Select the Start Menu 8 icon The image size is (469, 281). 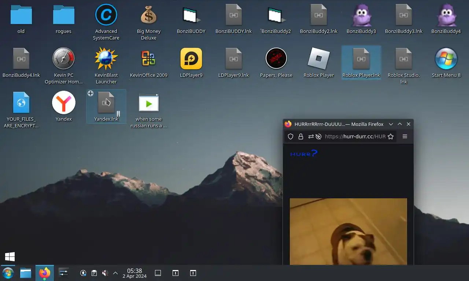[446, 59]
